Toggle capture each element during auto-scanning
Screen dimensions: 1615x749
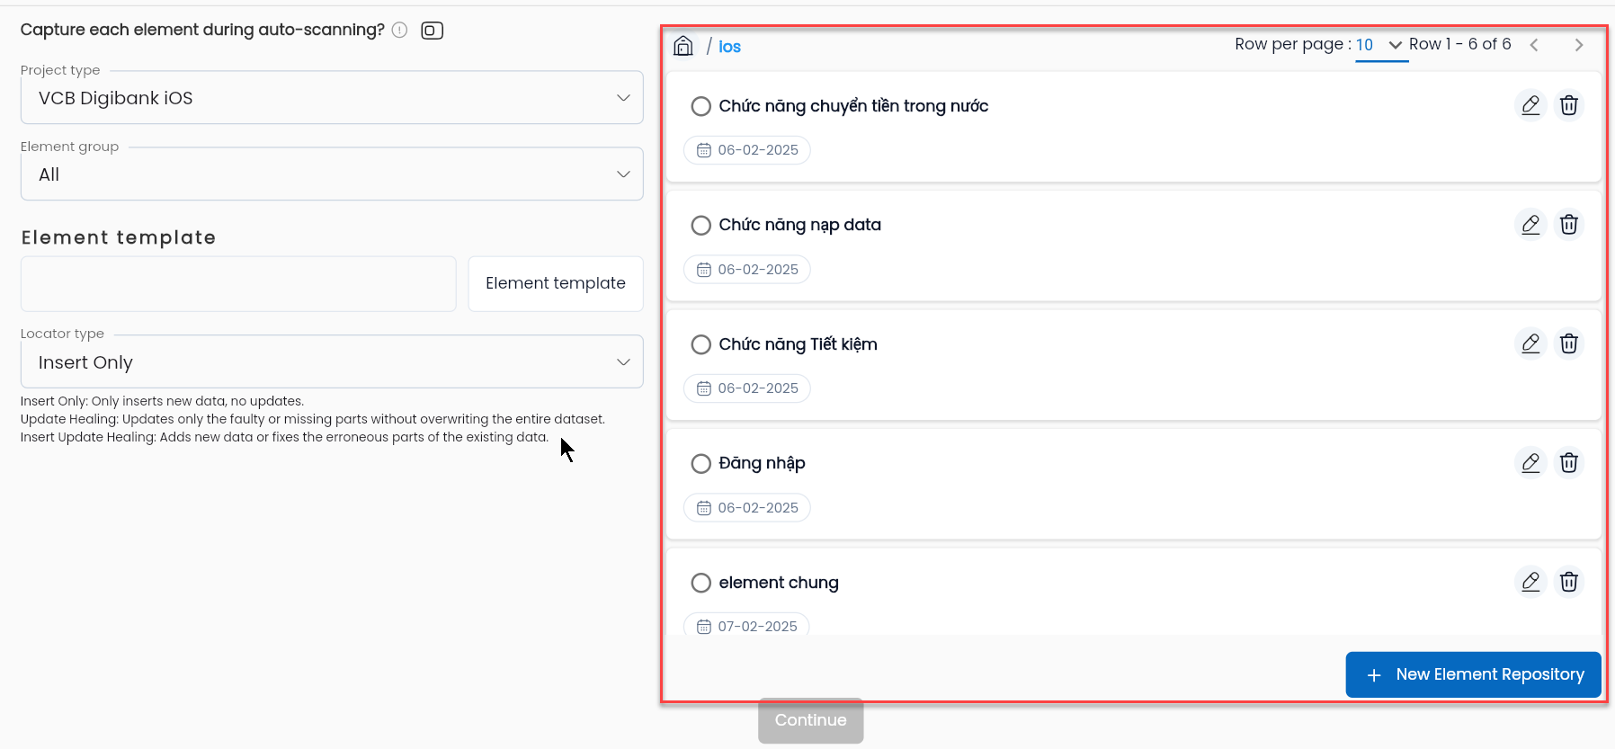(433, 31)
